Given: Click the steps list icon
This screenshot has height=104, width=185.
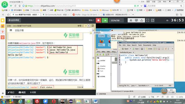Looking at the screenshot, I should click(11, 30).
